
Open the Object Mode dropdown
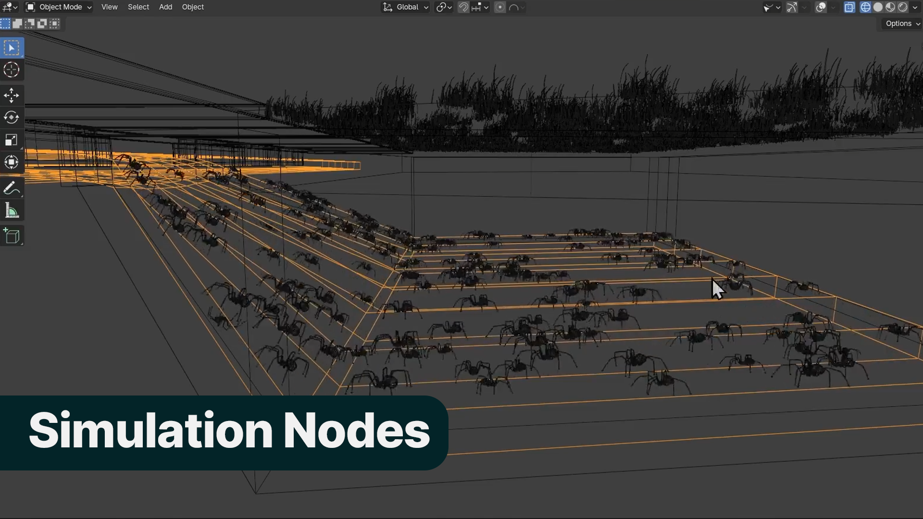coord(59,7)
